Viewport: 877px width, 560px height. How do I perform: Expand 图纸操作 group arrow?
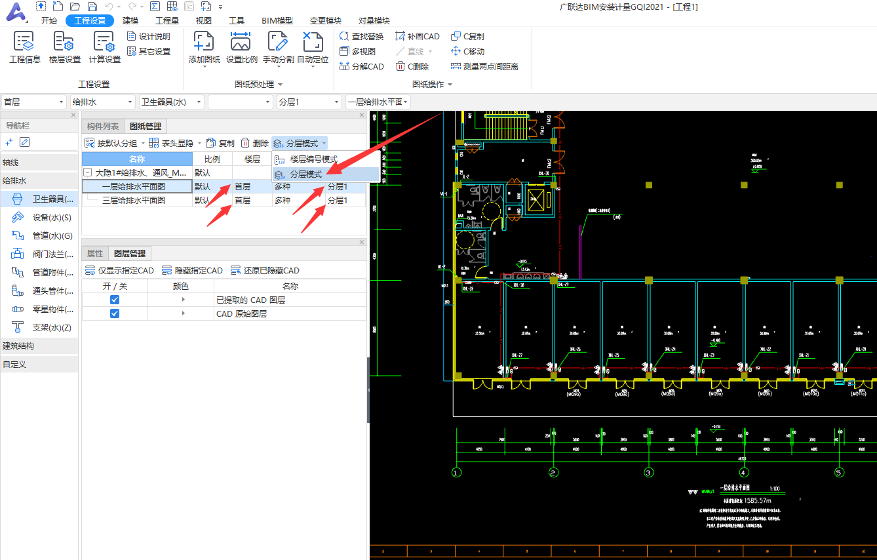(x=450, y=85)
